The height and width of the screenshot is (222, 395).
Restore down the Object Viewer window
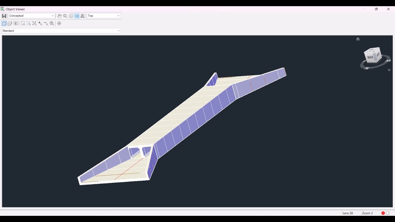[x=376, y=9]
